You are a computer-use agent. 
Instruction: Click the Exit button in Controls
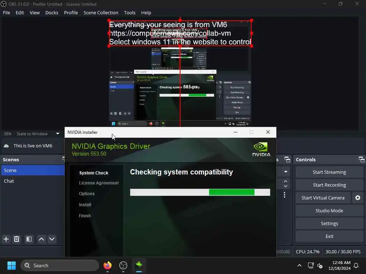pos(329,236)
